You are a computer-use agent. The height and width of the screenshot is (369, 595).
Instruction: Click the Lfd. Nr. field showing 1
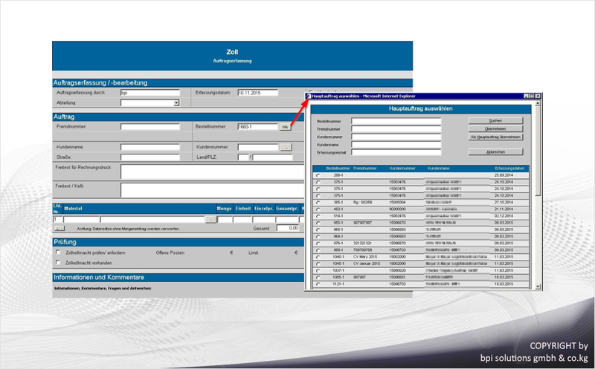tap(58, 220)
